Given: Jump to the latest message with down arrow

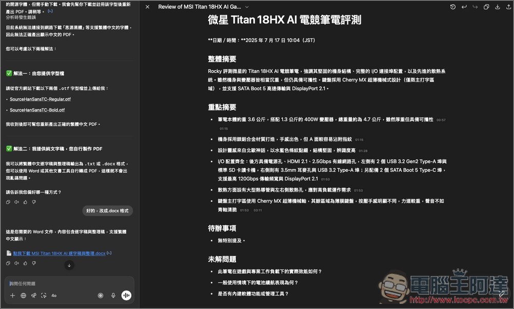Looking at the screenshot, I should pyautogui.click(x=69, y=265).
